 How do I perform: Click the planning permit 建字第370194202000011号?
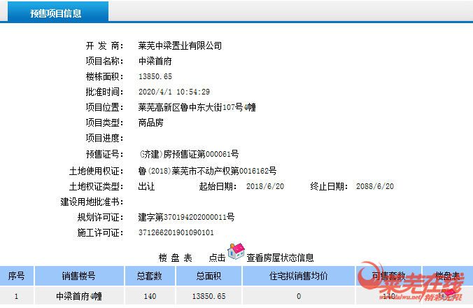pyautogui.click(x=186, y=217)
